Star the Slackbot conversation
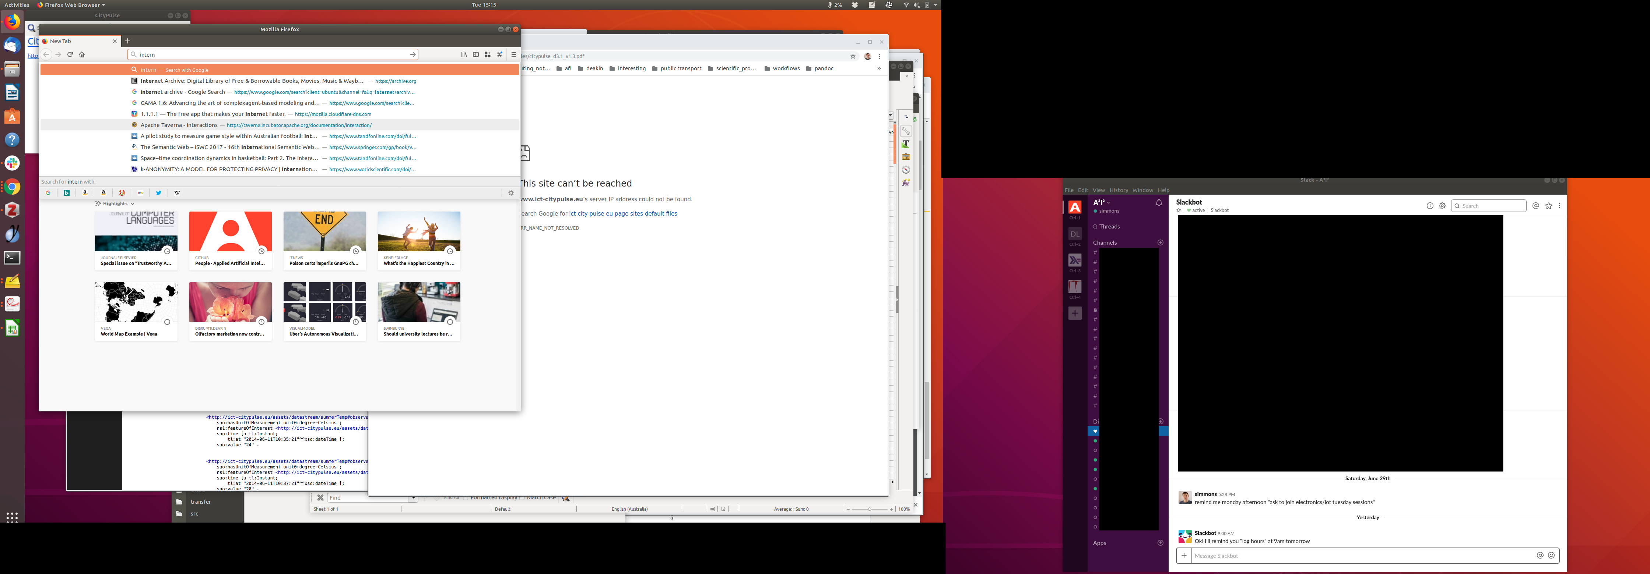 (x=1179, y=210)
